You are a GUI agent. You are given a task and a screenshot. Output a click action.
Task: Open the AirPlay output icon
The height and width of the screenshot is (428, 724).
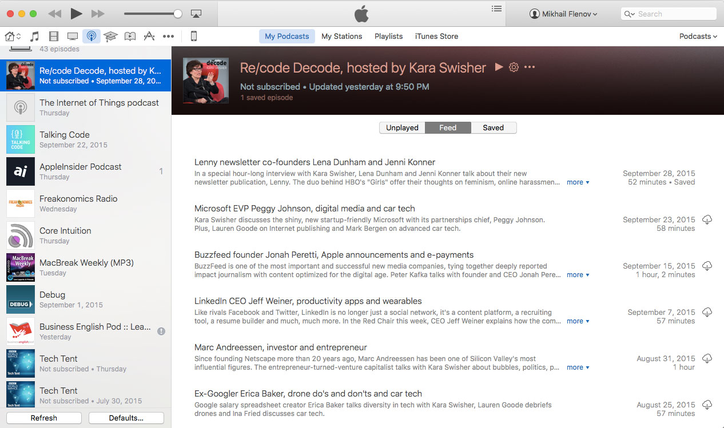tap(196, 14)
